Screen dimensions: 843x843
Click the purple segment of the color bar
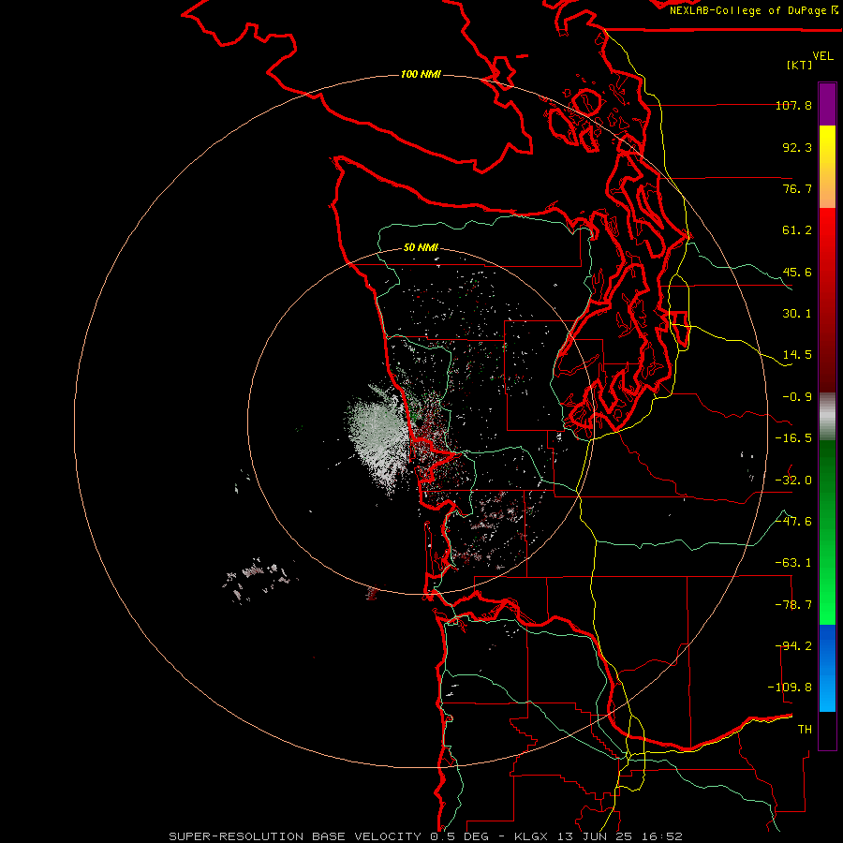coord(827,104)
